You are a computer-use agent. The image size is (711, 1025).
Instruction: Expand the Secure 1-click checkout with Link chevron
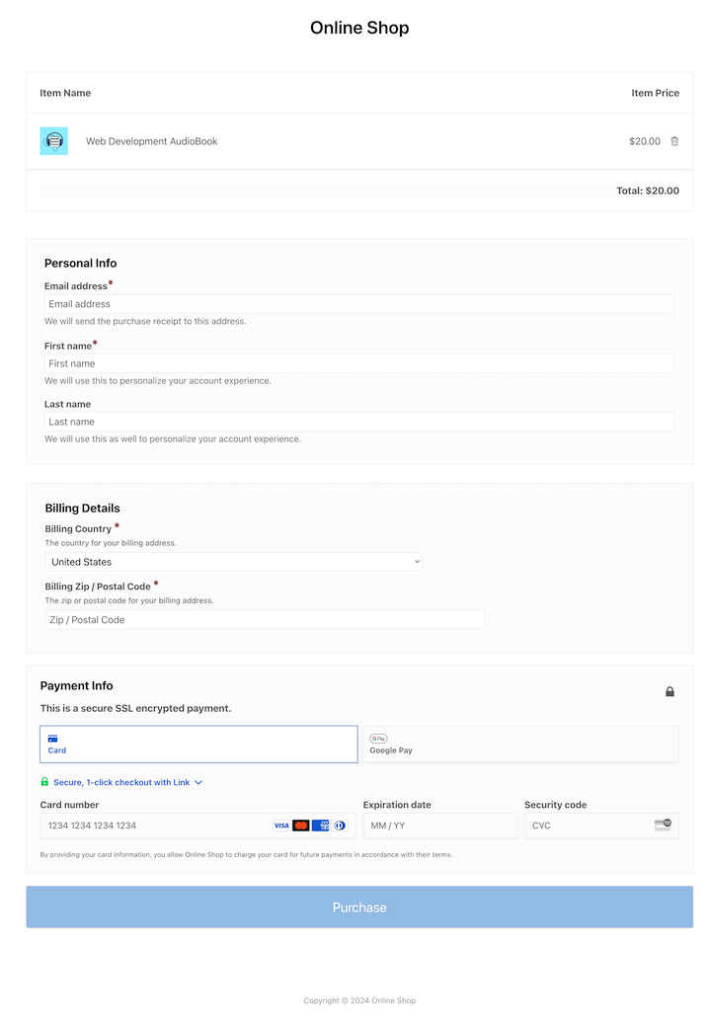point(198,780)
